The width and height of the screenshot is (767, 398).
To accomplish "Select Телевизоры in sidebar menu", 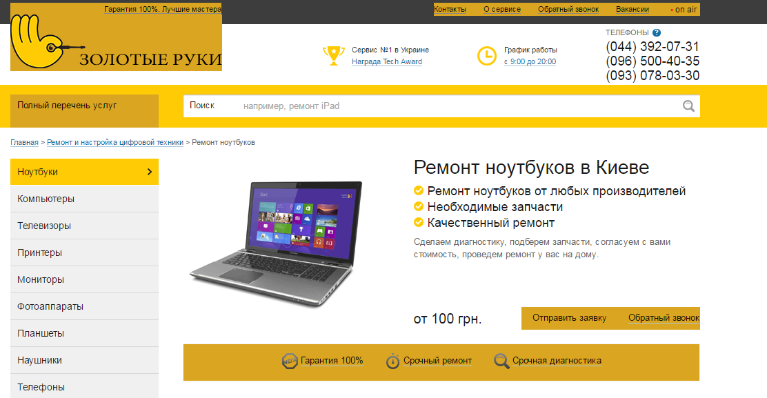I will (84, 226).
